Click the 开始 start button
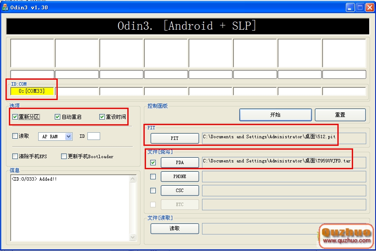This screenshot has width=376, height=251. pyautogui.click(x=275, y=115)
